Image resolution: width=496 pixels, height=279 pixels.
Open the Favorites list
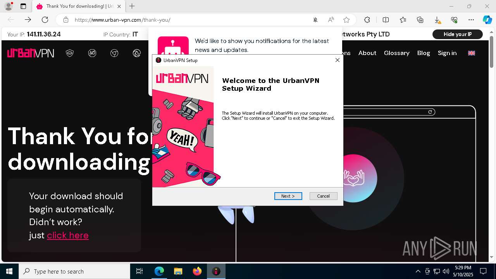coord(403,20)
